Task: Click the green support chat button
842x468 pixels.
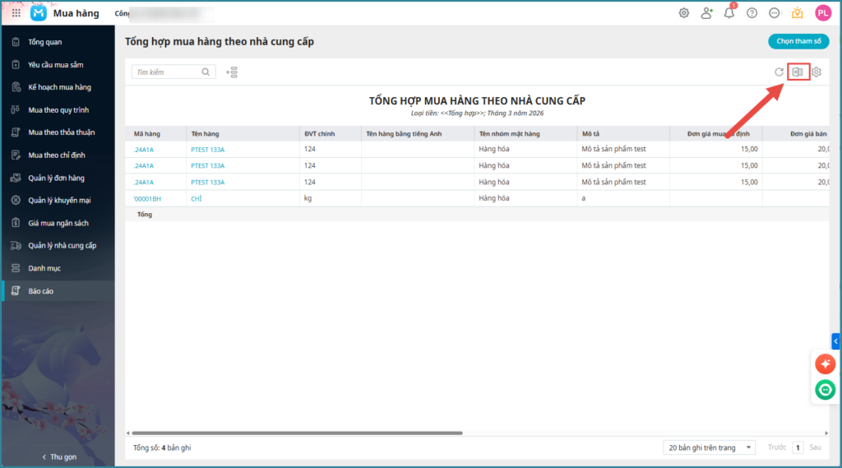Action: tap(825, 390)
